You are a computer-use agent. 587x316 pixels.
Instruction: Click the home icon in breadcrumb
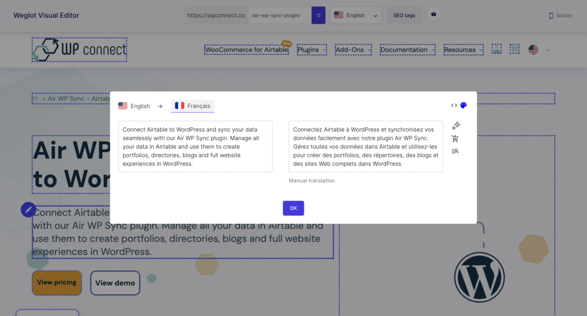[36, 98]
